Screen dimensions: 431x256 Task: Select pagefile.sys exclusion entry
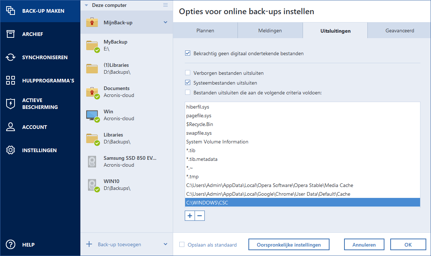tap(302, 115)
